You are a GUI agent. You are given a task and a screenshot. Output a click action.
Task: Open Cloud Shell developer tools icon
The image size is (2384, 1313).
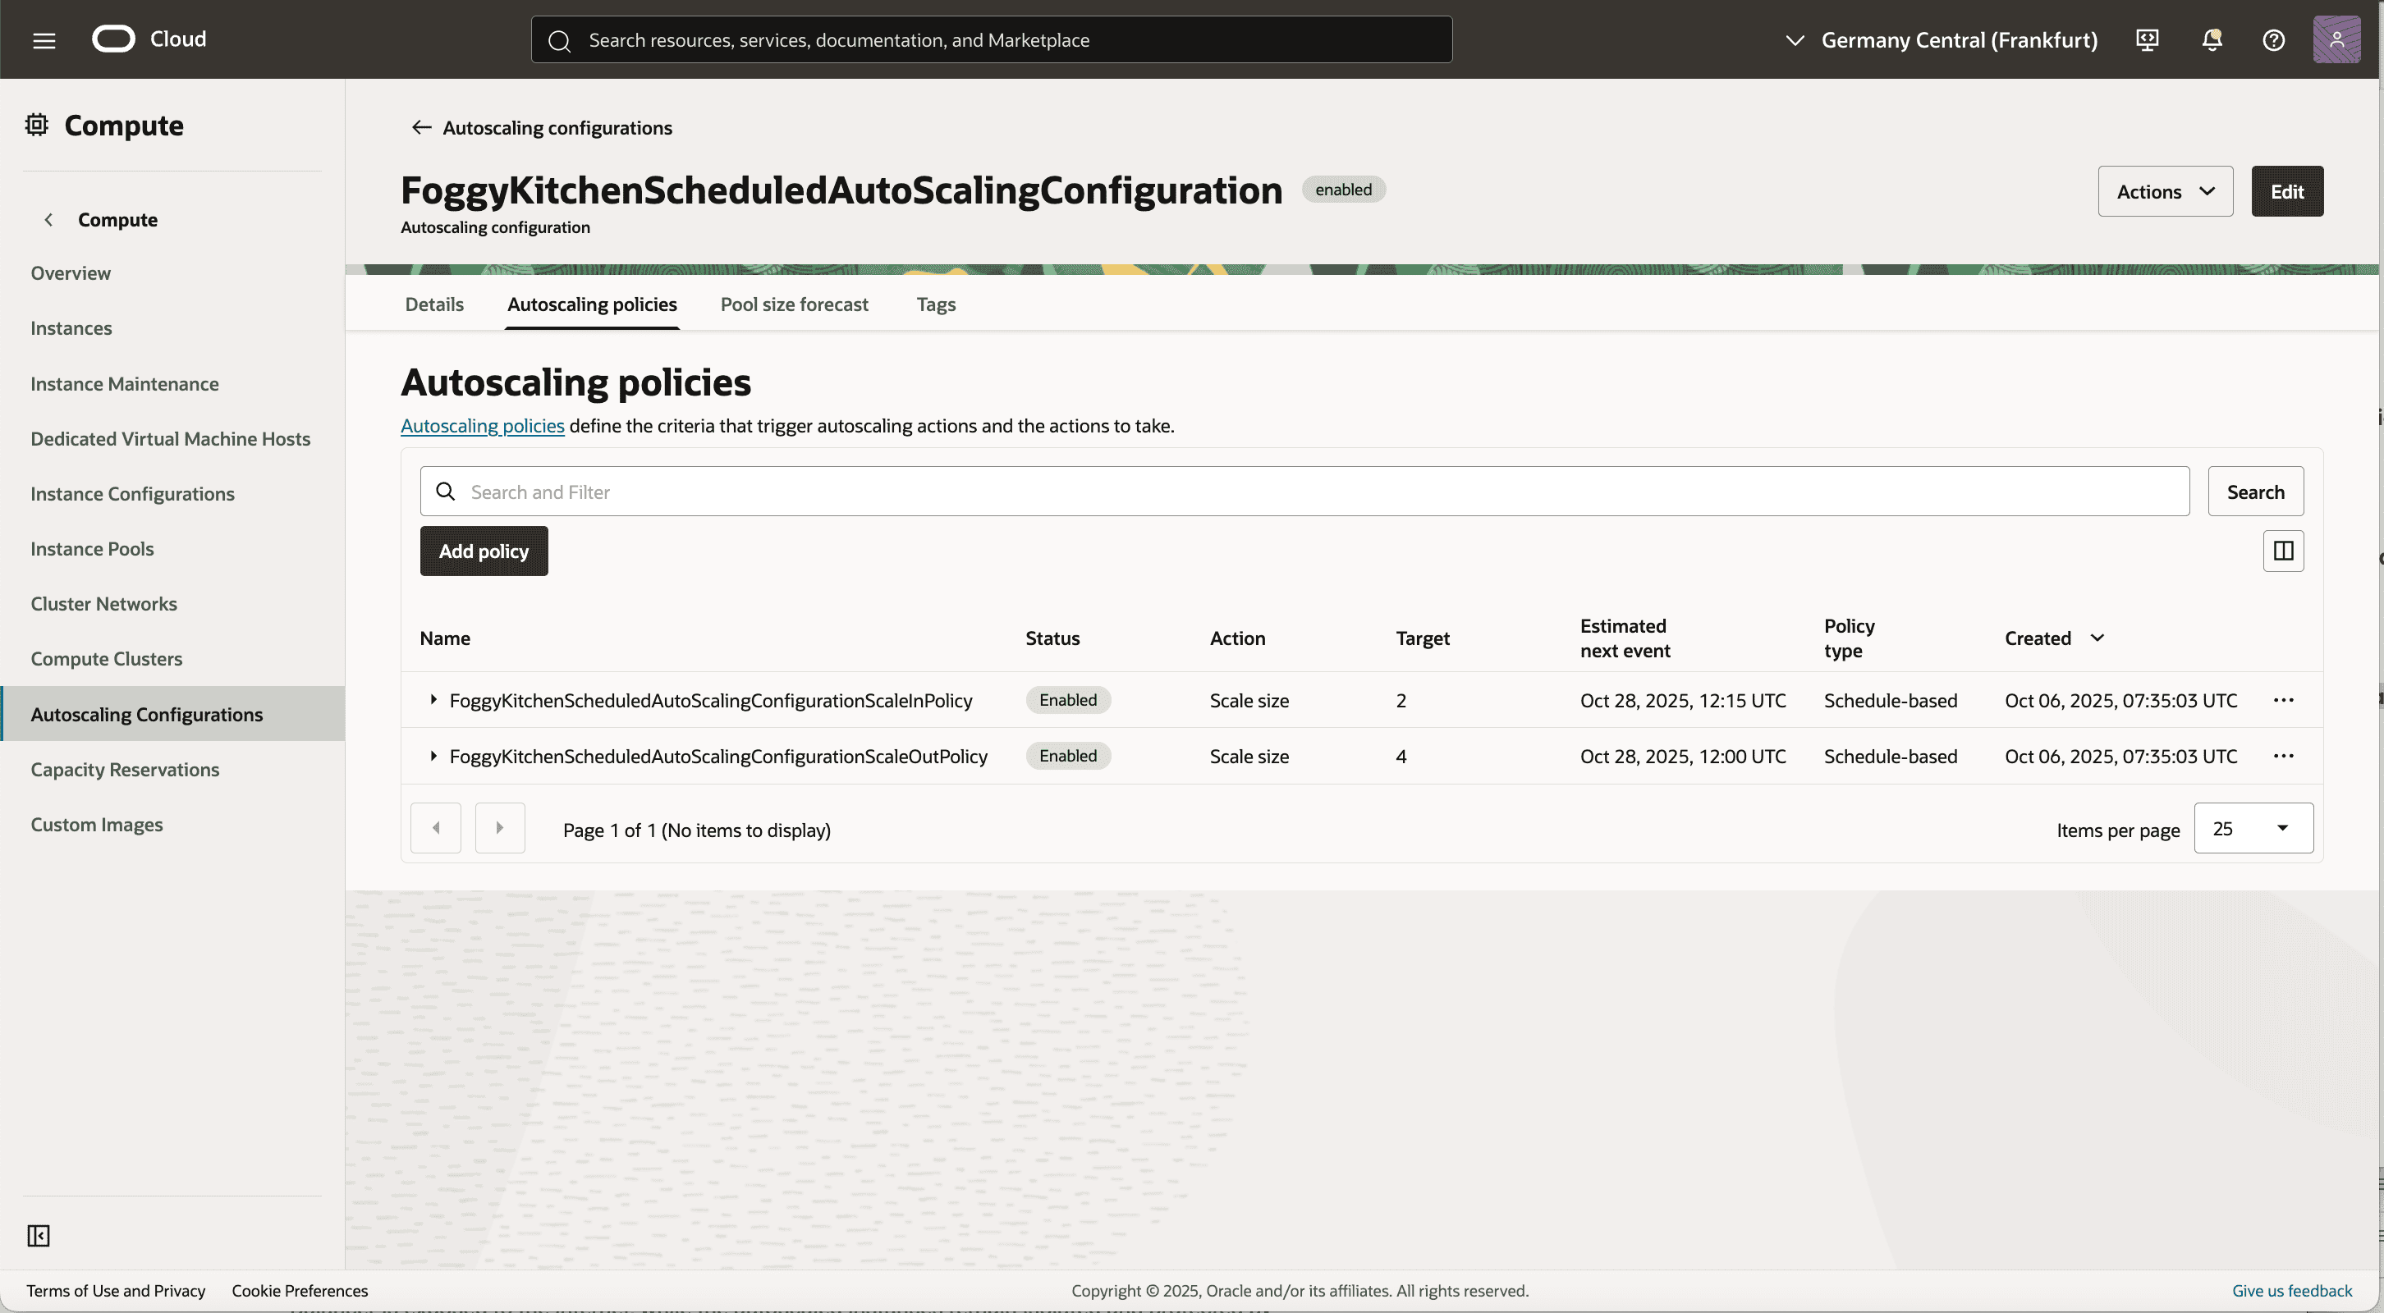coord(2147,39)
